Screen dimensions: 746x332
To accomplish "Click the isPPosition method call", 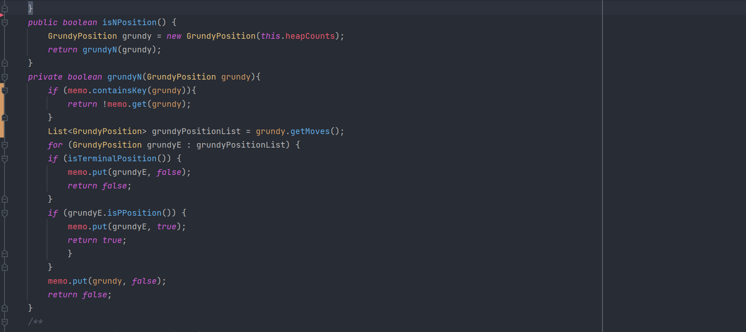I will click(134, 213).
